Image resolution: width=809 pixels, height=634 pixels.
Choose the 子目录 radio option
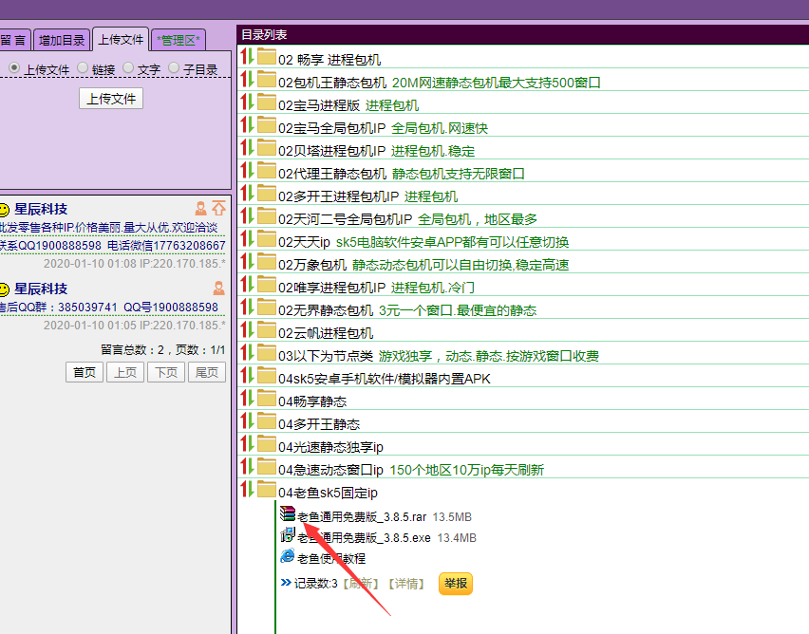174,68
